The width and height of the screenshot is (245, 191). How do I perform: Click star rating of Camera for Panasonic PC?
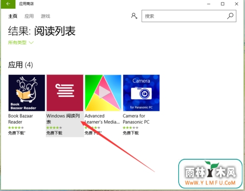point(131,128)
